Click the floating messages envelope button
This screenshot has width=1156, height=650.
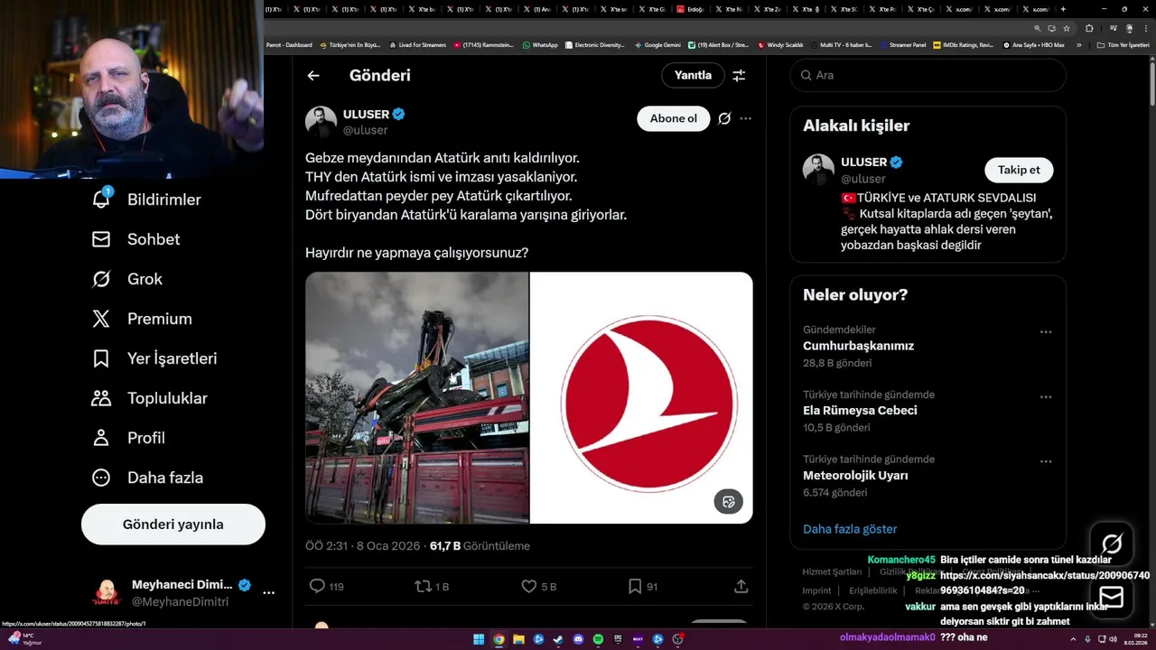pos(1112,597)
